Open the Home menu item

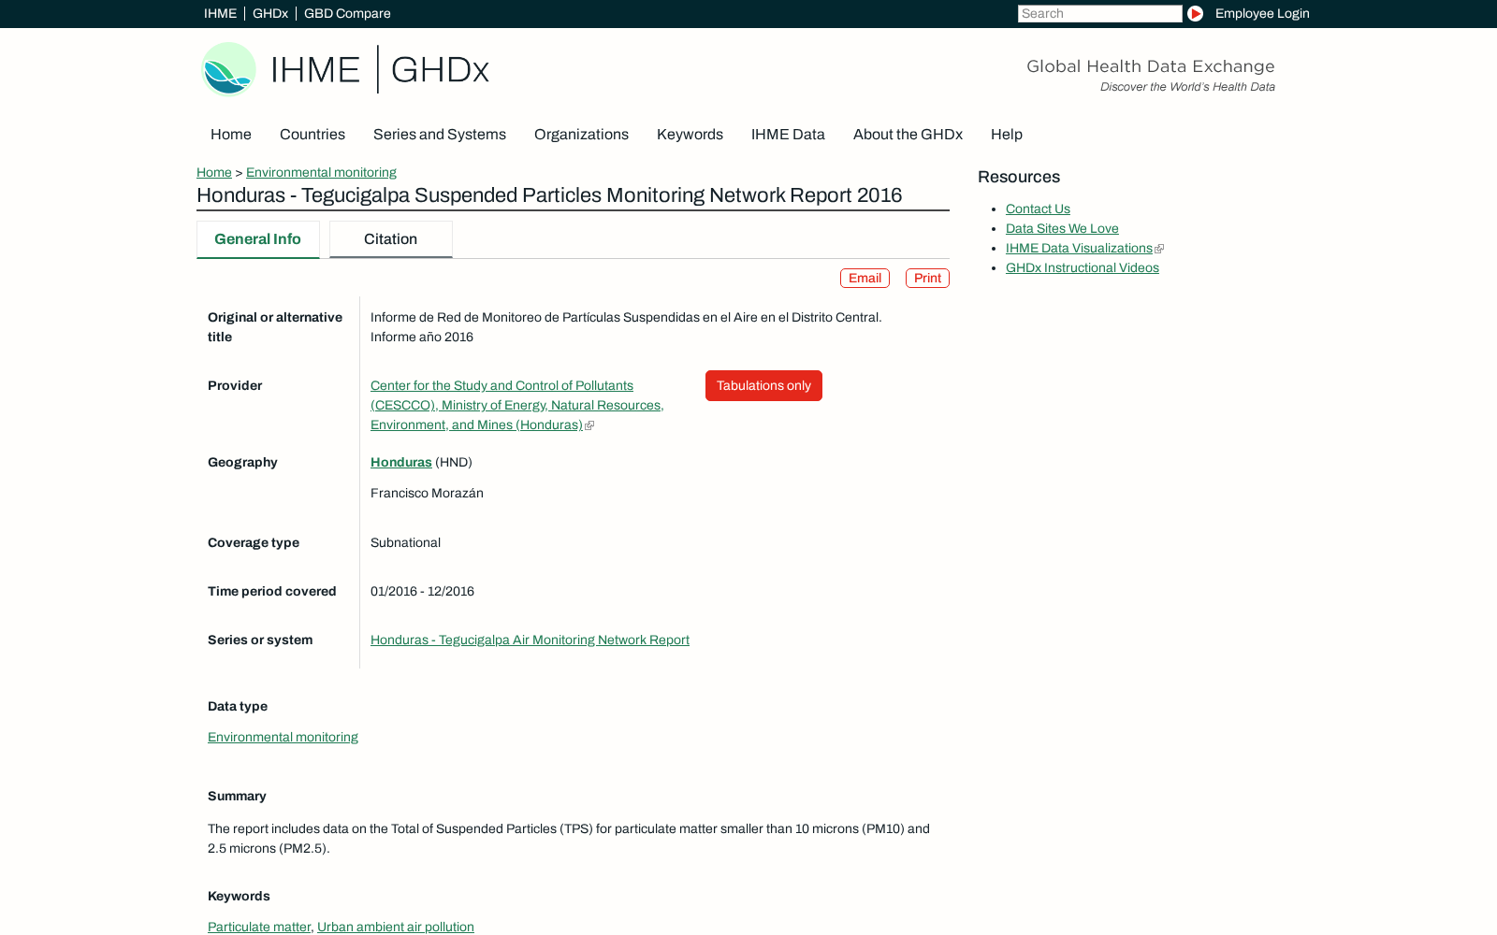click(x=231, y=135)
